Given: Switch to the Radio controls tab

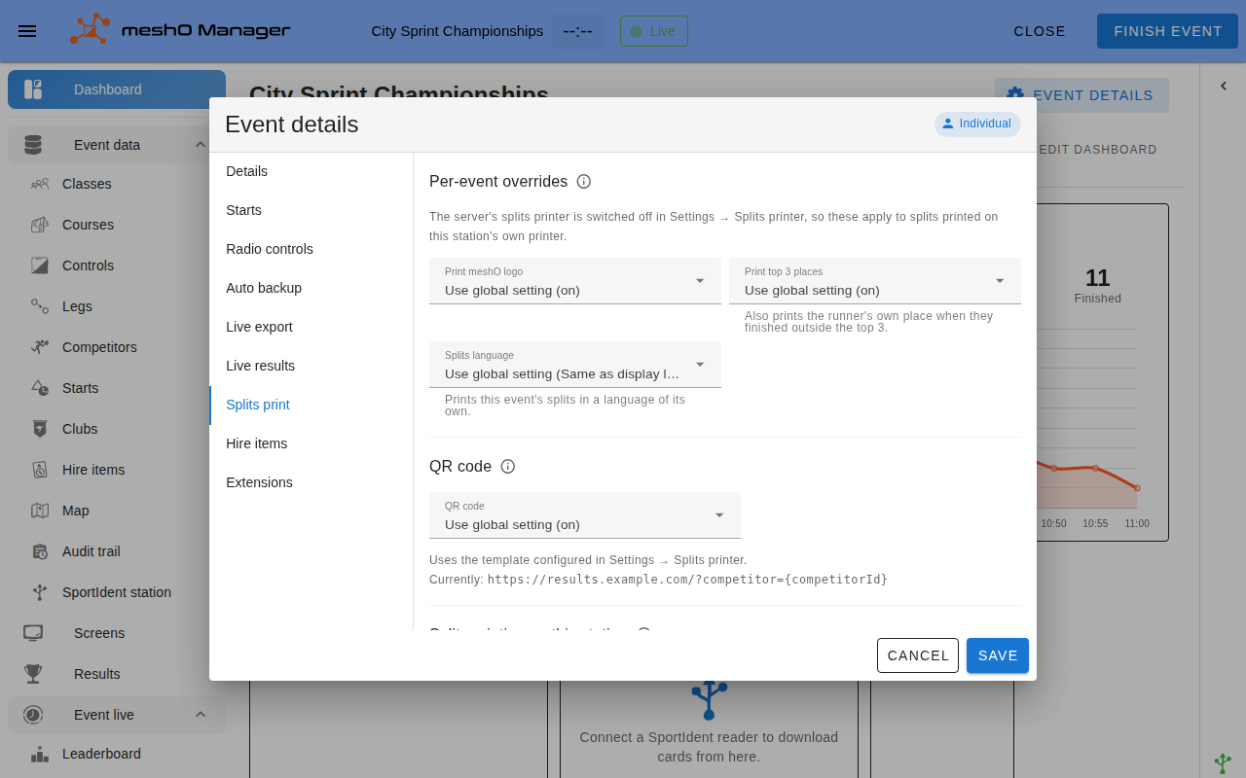Looking at the screenshot, I should click(x=311, y=249).
